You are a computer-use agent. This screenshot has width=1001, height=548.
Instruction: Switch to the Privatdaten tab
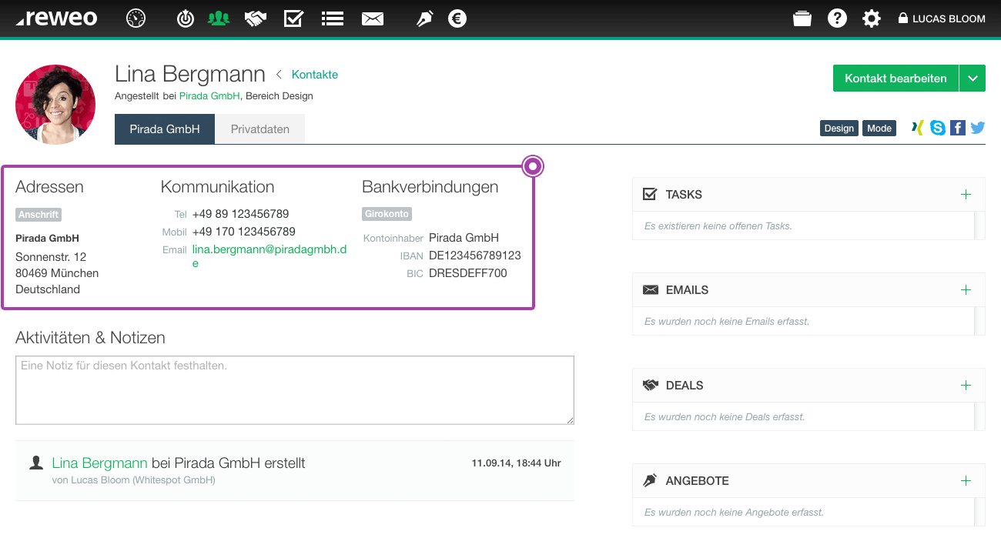[260, 129]
